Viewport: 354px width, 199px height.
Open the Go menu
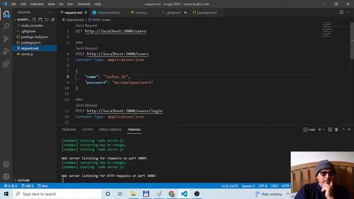(61, 4)
